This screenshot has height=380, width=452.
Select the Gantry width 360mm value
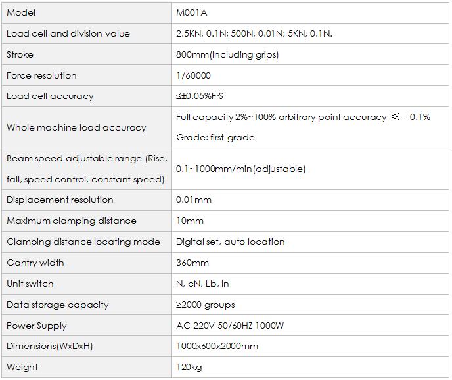[192, 263]
